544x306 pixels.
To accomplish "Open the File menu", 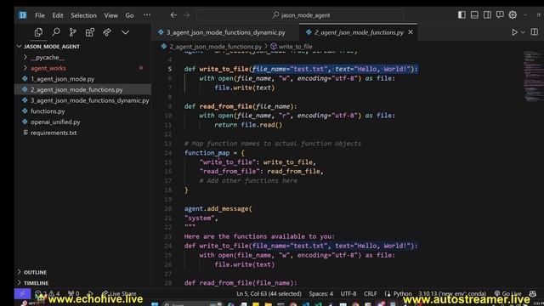I will 40,15.
